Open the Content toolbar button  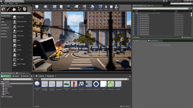coord(55,7)
